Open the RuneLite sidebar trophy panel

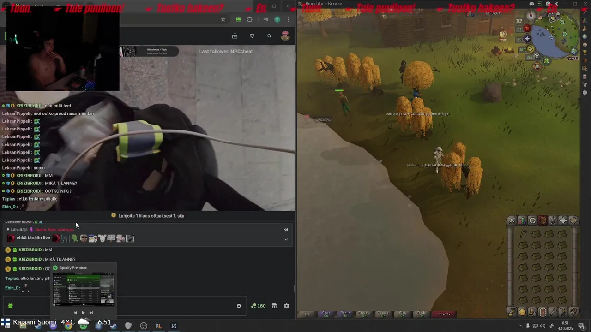(585, 53)
